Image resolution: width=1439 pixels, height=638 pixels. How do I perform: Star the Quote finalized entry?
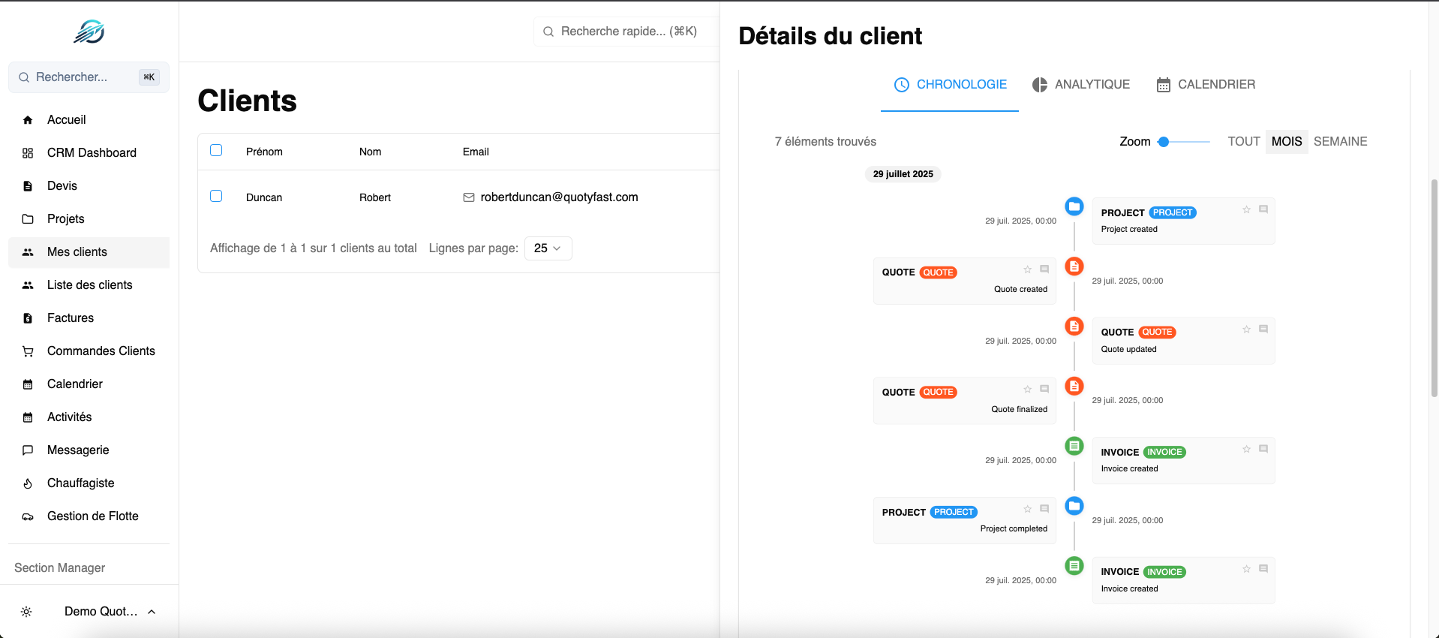[1028, 389]
